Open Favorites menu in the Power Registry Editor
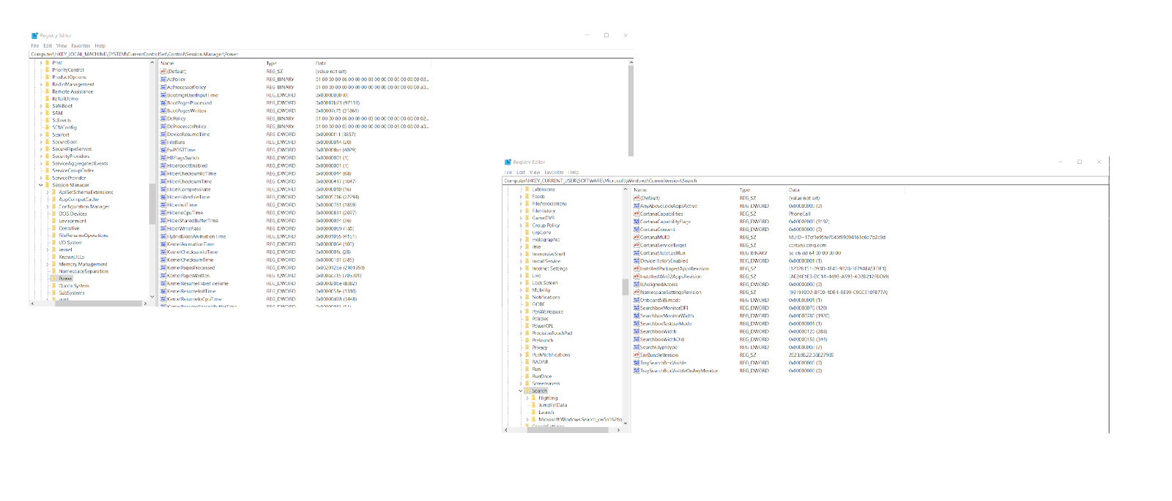The height and width of the screenshot is (501, 1172). point(81,45)
